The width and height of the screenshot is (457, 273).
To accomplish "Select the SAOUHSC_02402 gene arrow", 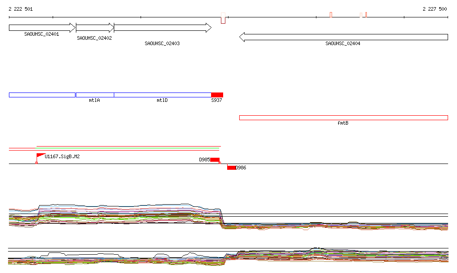I will (x=95, y=28).
